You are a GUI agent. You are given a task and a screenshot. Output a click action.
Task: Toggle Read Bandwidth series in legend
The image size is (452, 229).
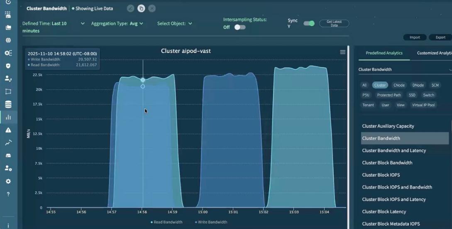pos(166,222)
